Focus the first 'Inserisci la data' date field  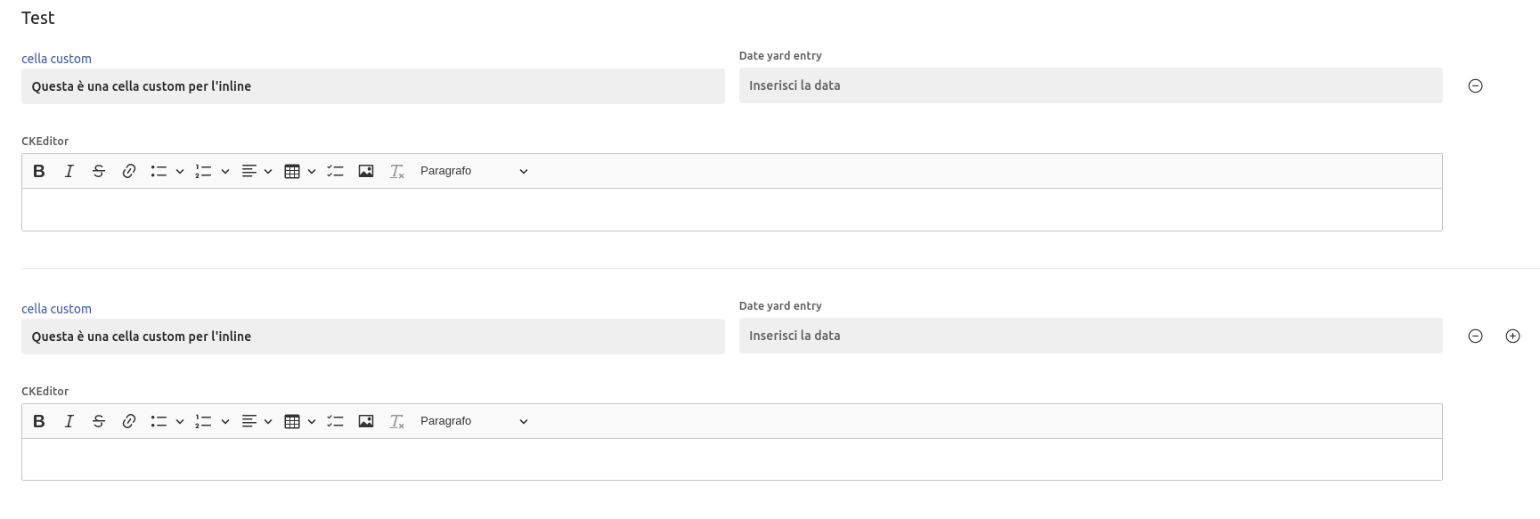tap(1090, 85)
